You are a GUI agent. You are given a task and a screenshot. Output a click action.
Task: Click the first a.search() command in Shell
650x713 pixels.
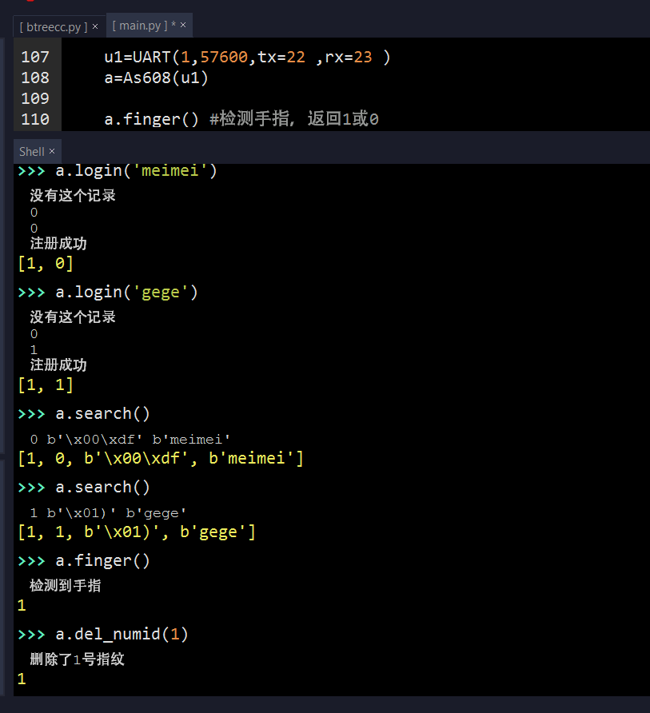click(x=103, y=413)
